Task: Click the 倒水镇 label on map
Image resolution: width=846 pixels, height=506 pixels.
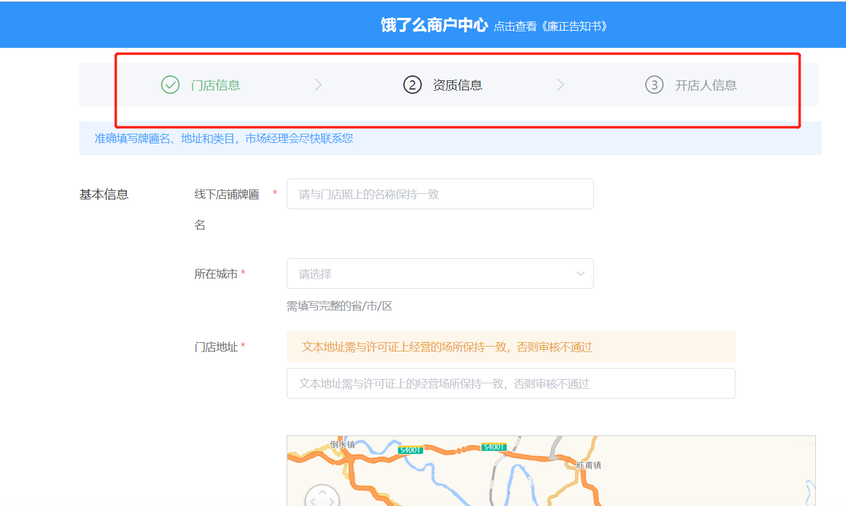Action: pos(343,444)
